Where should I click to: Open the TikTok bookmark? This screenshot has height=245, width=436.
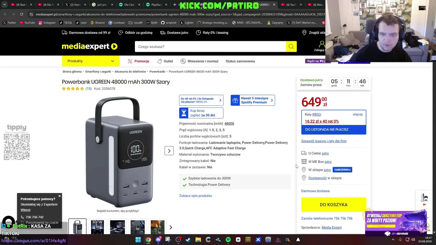(x=65, y=23)
